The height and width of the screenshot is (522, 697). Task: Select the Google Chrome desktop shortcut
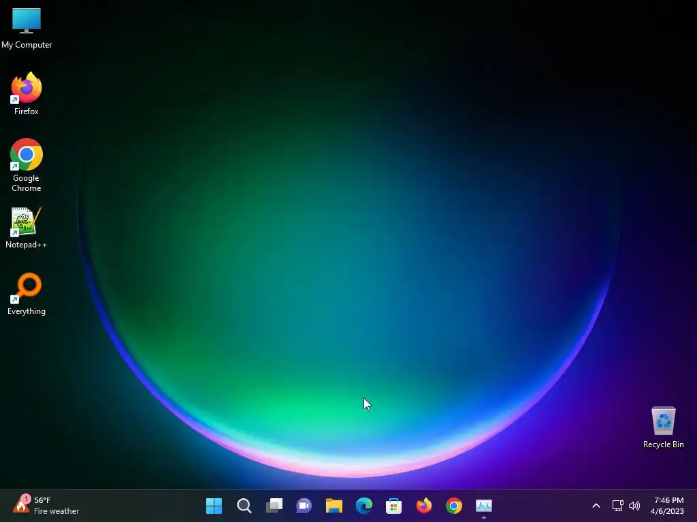[27, 164]
